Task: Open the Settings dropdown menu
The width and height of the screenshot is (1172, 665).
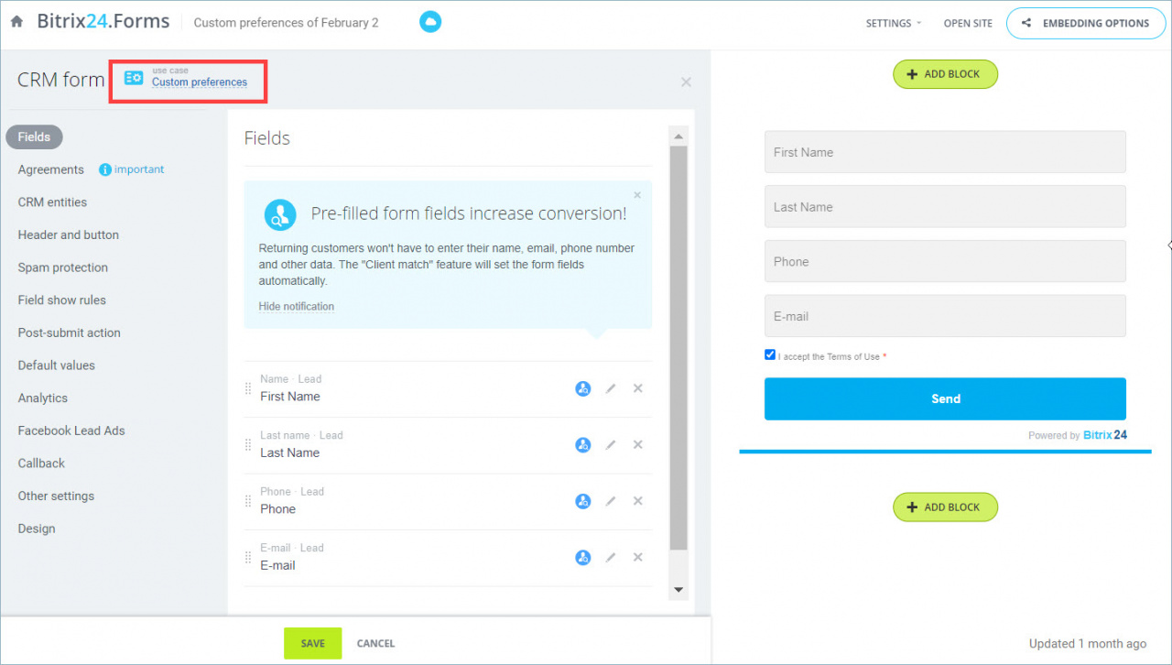Action: click(x=894, y=24)
